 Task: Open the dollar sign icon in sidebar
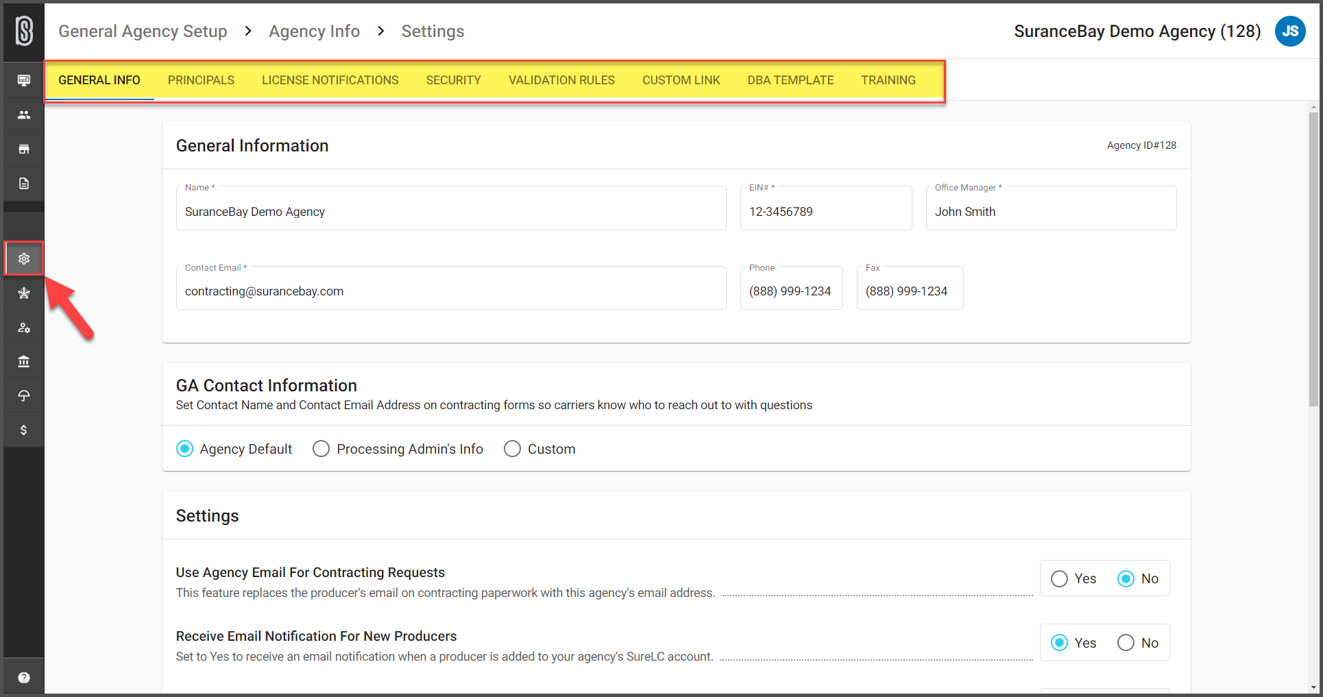(24, 430)
